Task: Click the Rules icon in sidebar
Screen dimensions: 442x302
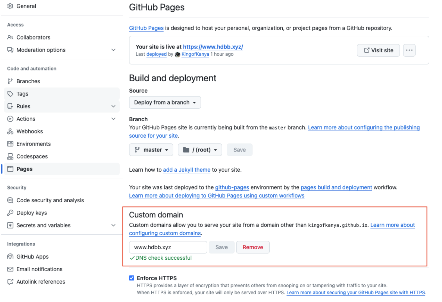Action: point(10,106)
